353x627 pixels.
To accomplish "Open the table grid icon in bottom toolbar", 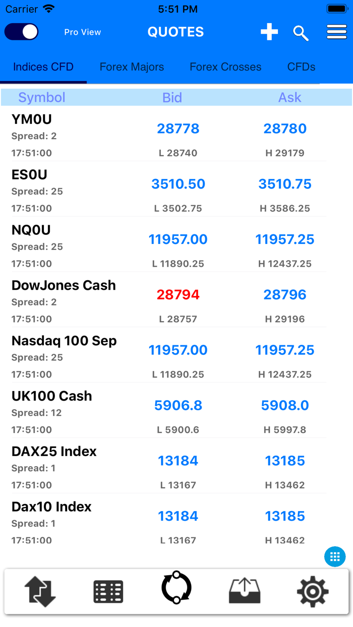I will 108,591.
